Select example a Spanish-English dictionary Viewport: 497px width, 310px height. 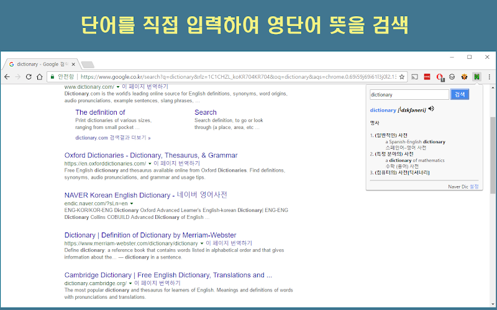click(x=415, y=142)
